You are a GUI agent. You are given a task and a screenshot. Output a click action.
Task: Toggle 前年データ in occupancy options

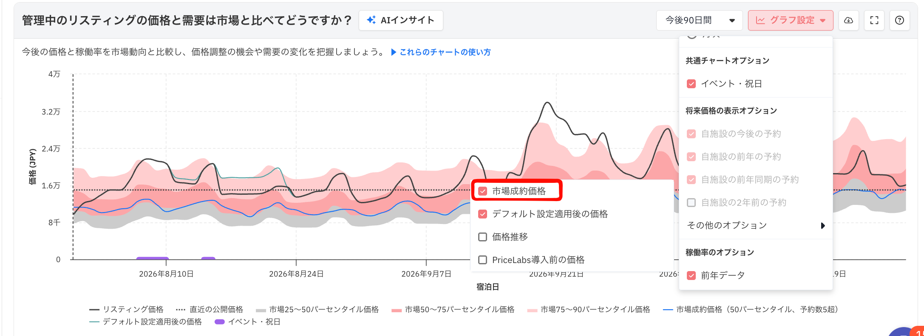point(691,275)
